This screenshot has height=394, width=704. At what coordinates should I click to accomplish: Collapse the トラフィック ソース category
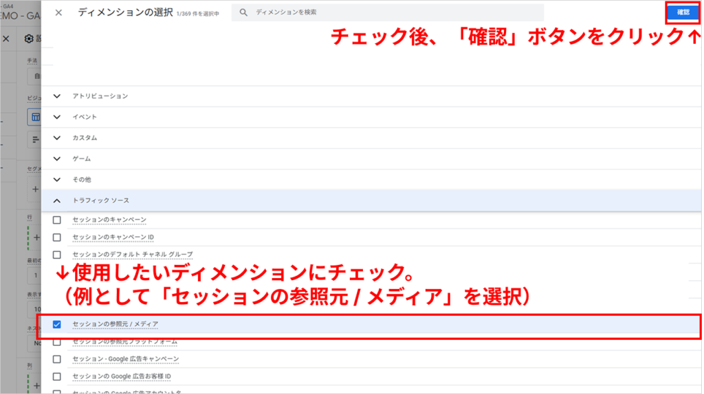tap(56, 200)
